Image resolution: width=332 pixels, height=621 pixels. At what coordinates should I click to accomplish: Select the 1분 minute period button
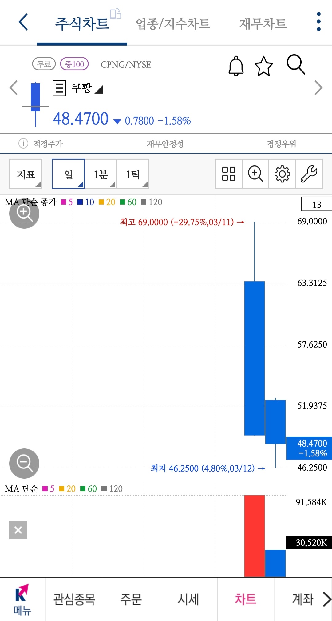[x=101, y=174]
